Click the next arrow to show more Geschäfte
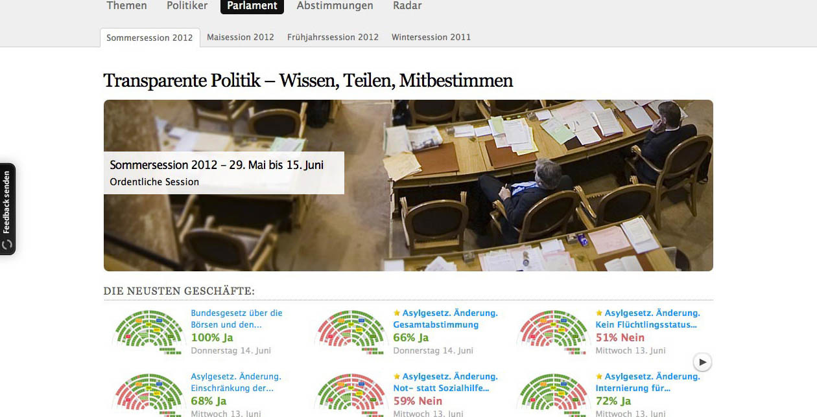The height and width of the screenshot is (417, 817). [x=702, y=362]
